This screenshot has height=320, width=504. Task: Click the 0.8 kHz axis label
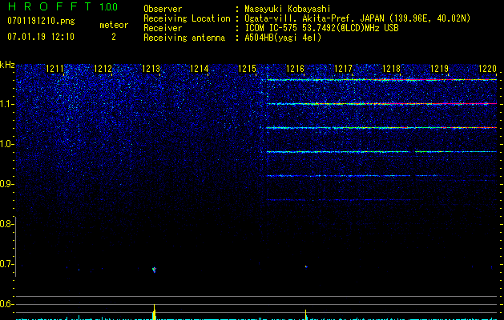click(x=6, y=224)
